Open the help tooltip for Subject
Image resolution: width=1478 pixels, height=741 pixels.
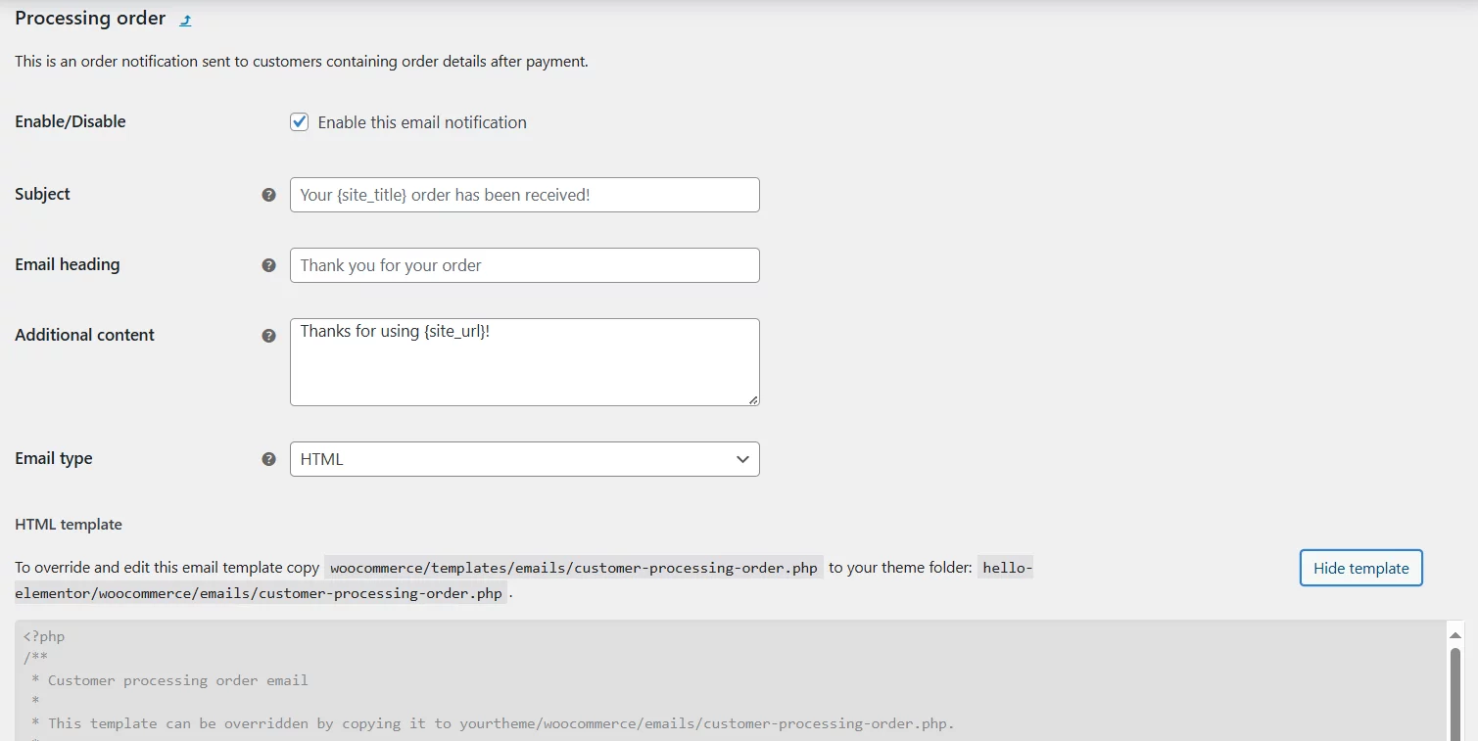tap(268, 195)
